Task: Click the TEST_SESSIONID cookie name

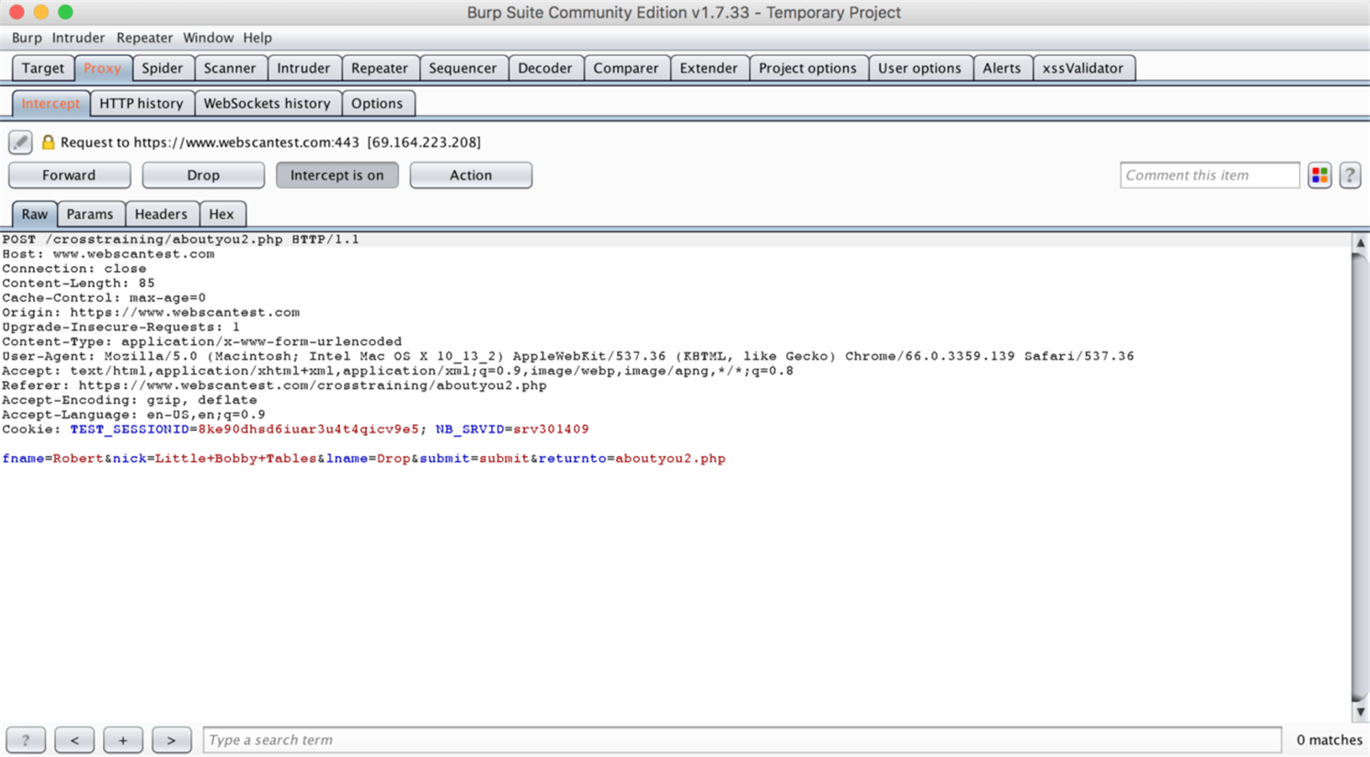Action: point(130,430)
